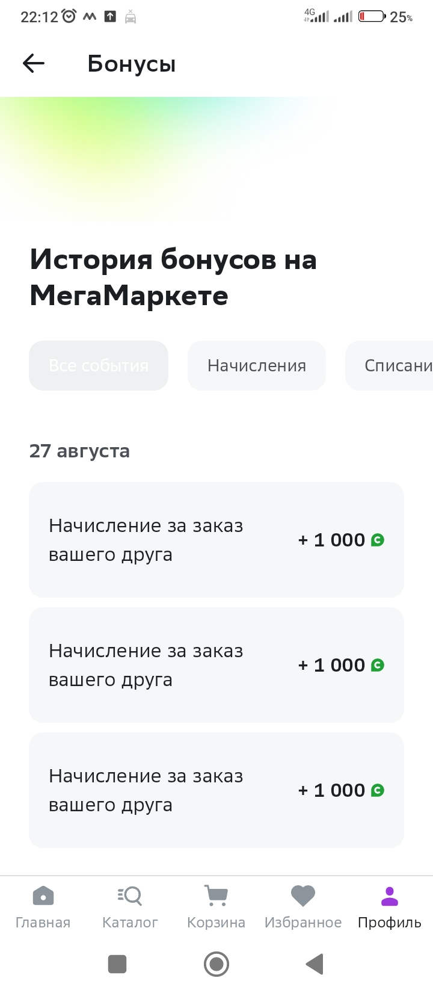Open the Профиль person icon

coord(390,896)
